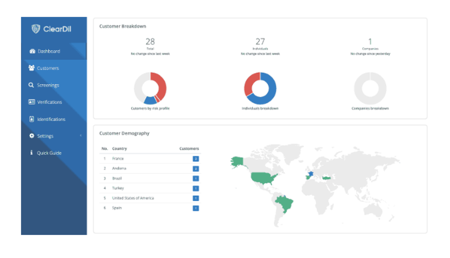
Task: Click the Customers column header
Action: coord(189,148)
